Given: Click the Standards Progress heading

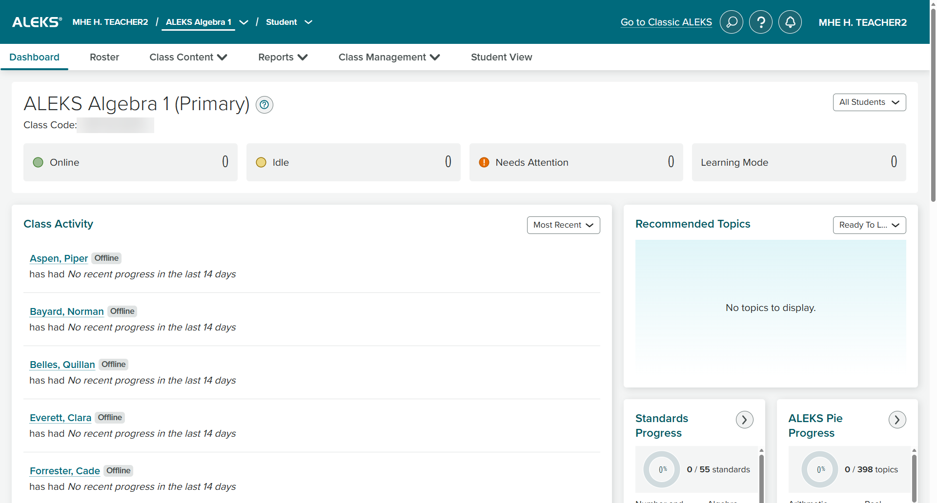Looking at the screenshot, I should 662,426.
